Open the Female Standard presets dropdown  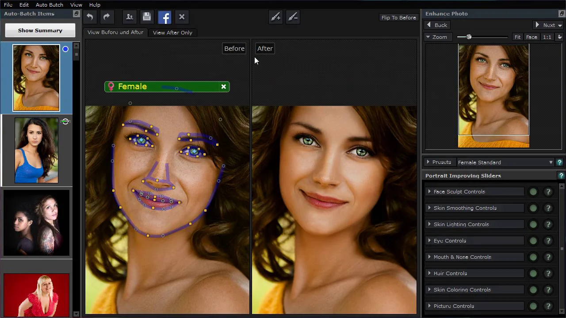pos(505,162)
